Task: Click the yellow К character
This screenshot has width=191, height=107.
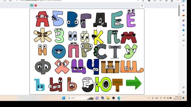Action: click(98, 37)
